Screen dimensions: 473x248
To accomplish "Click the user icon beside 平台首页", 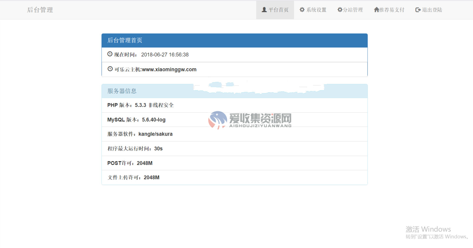I will [x=264, y=10].
